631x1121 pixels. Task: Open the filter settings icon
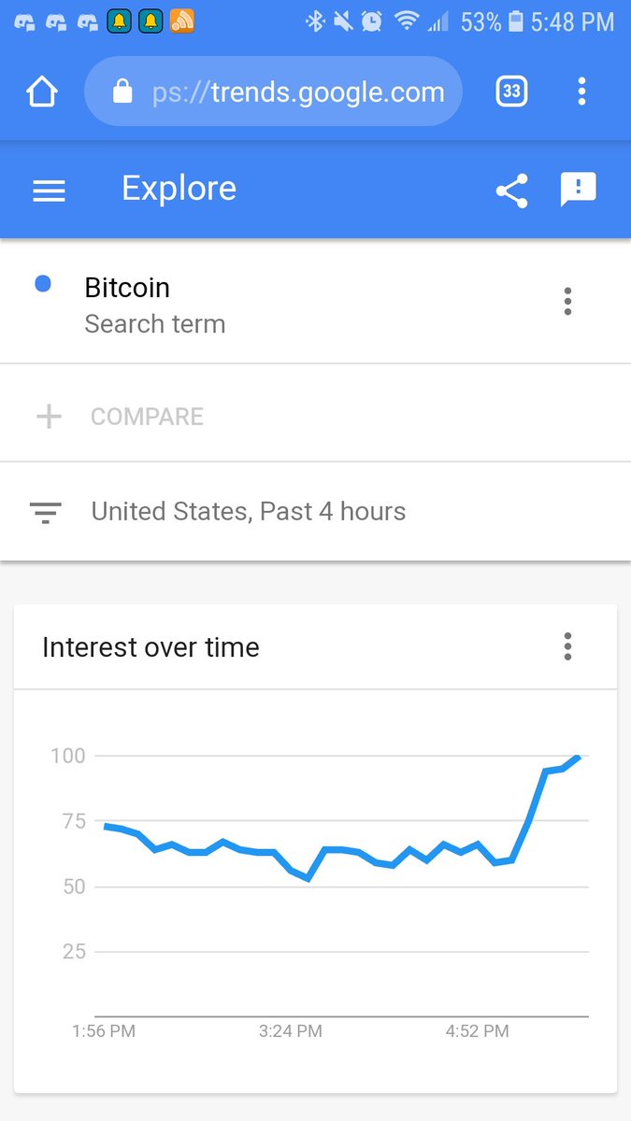point(45,512)
